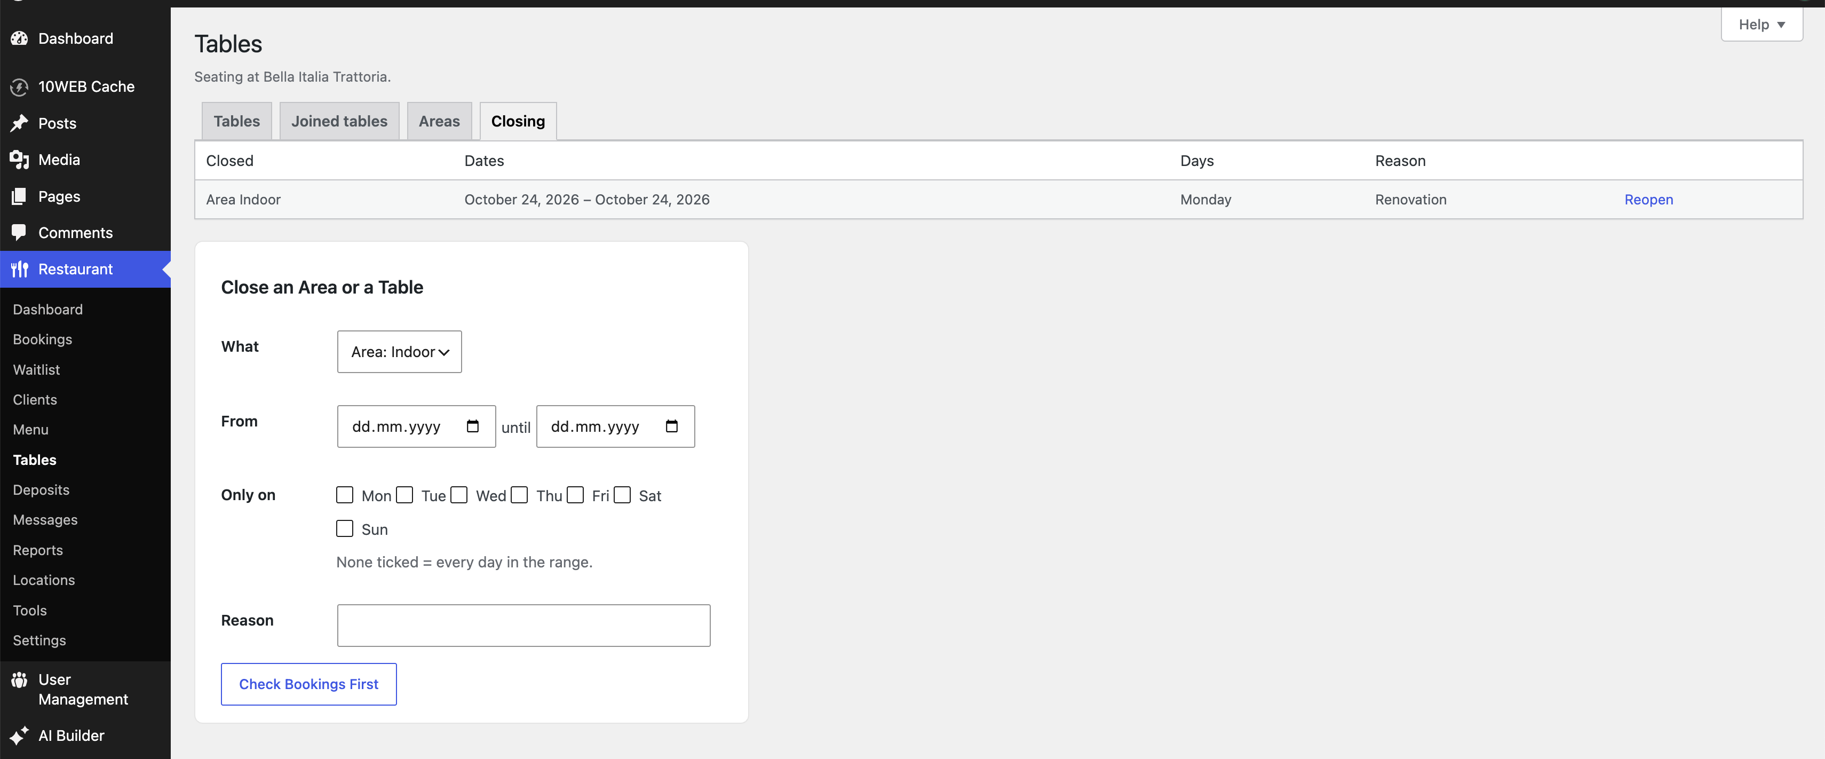Click the From date input field
The height and width of the screenshot is (759, 1825).
tap(417, 426)
